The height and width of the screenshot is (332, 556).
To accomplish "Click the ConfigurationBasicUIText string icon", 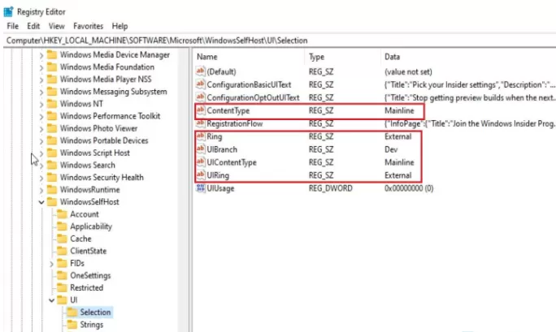I will pos(201,84).
